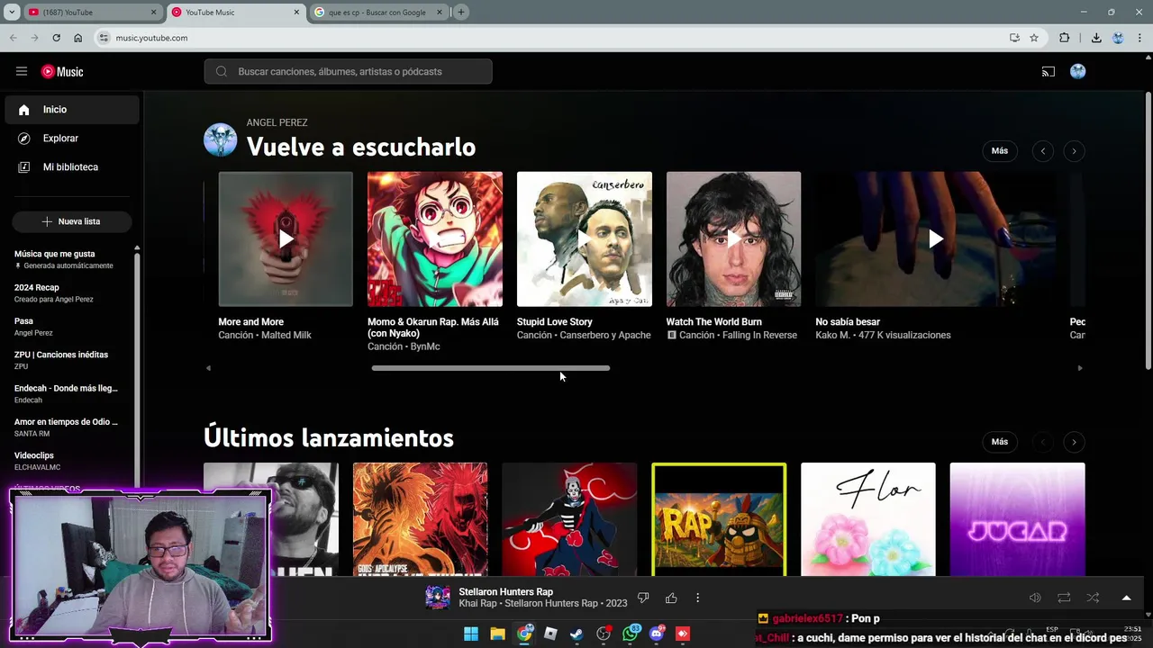The width and height of the screenshot is (1153, 648).
Task: Like the Stellaron Hunters Rap song
Action: coord(671,598)
